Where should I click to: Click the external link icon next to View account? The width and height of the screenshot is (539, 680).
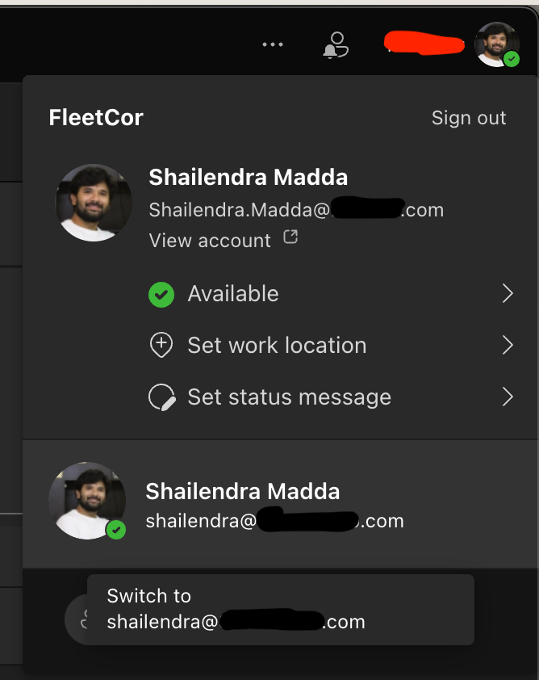(x=290, y=237)
